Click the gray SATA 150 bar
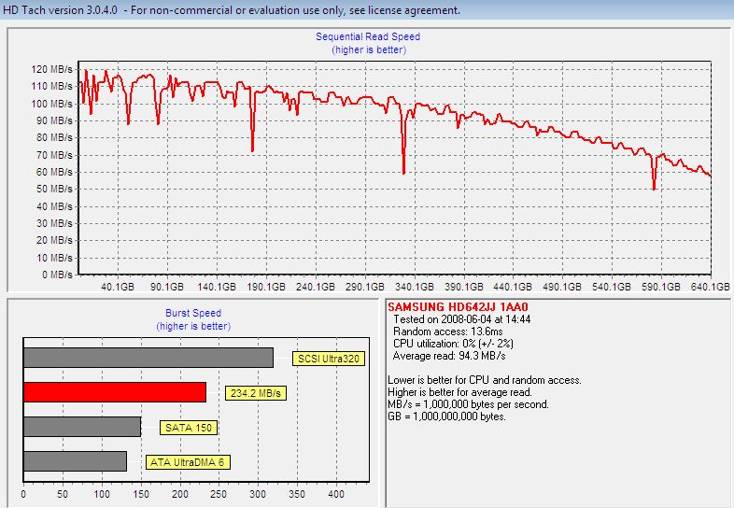The image size is (734, 508). pos(81,427)
